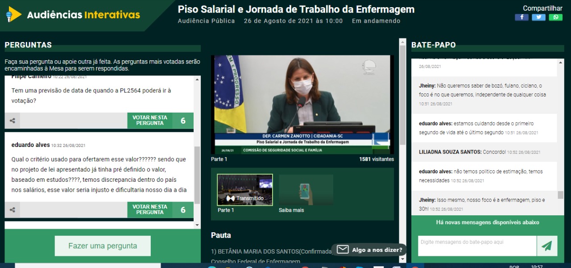Screen dimensions: 571x268
Task: Click the questions list scrollbar thumb
Action: click(x=197, y=174)
